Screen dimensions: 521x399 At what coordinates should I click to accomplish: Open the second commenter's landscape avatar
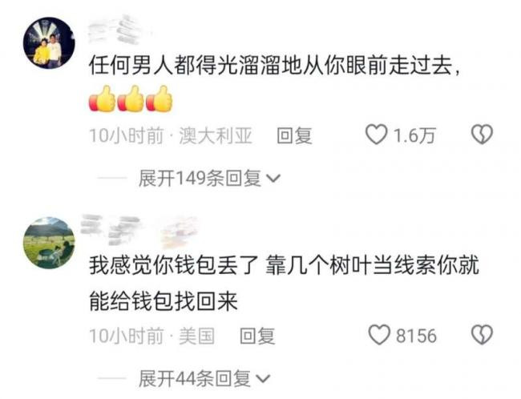49,243
